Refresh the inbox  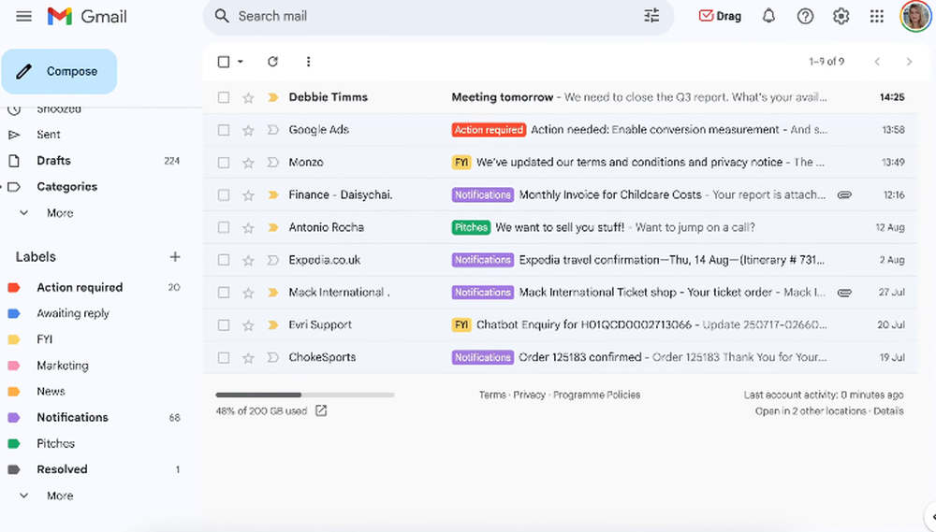pyautogui.click(x=272, y=62)
